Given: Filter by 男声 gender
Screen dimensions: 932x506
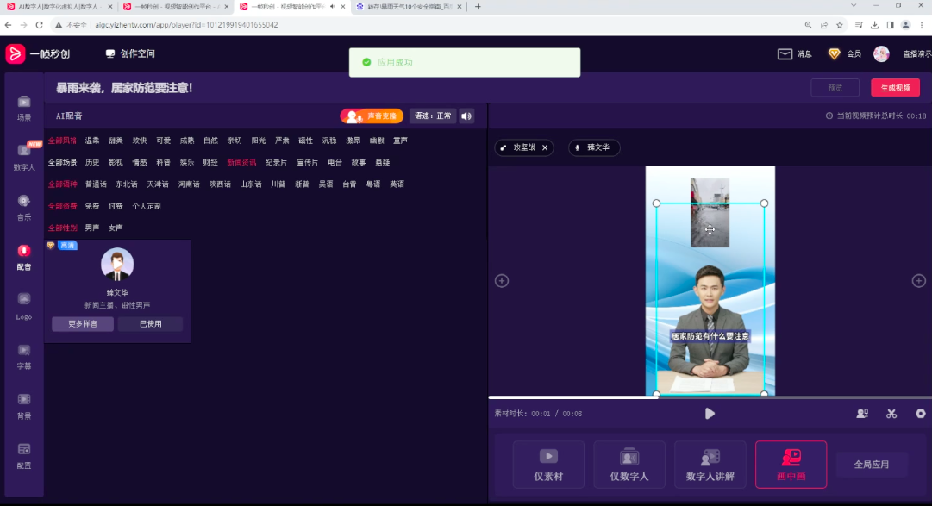Looking at the screenshot, I should pos(92,228).
